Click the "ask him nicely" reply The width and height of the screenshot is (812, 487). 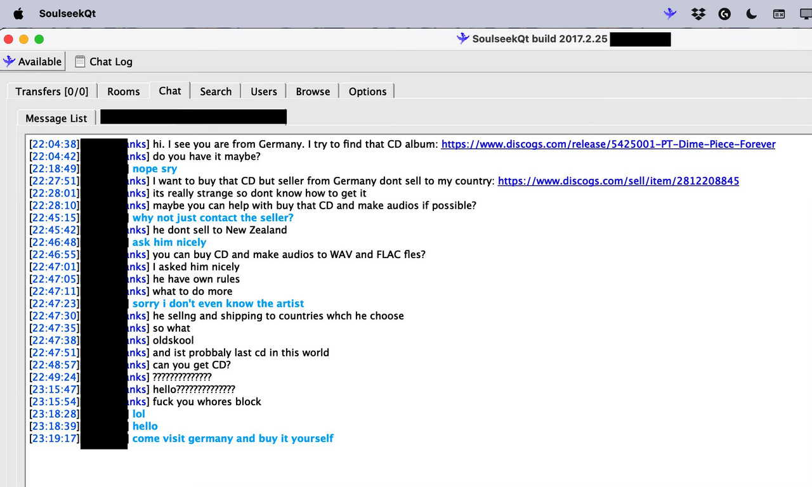click(169, 242)
